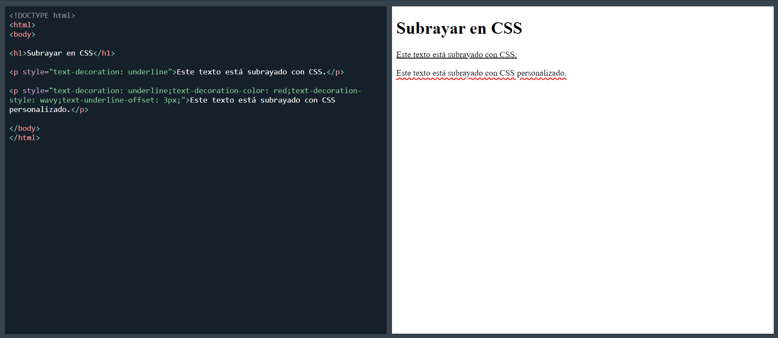This screenshot has width=778, height=338.
Task: Click rendered text 'Este texto está subrayado con CSS.'
Action: tap(457, 55)
